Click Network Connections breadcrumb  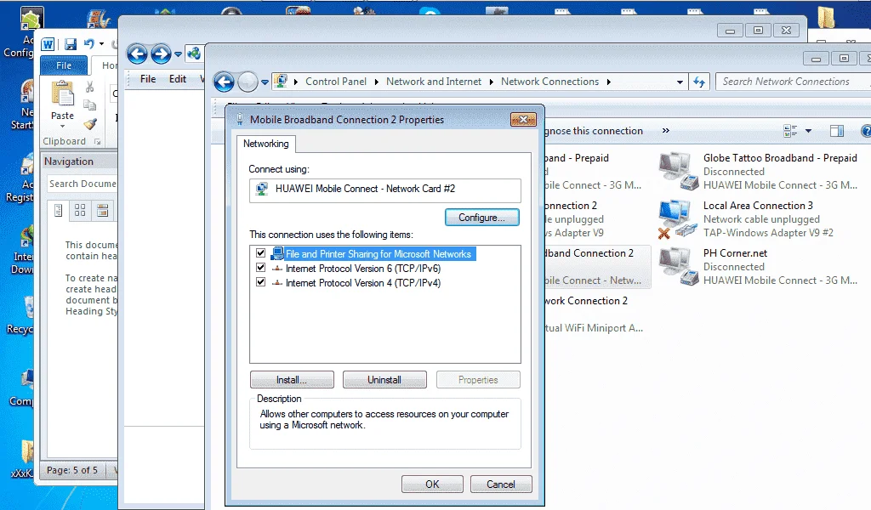coord(550,82)
